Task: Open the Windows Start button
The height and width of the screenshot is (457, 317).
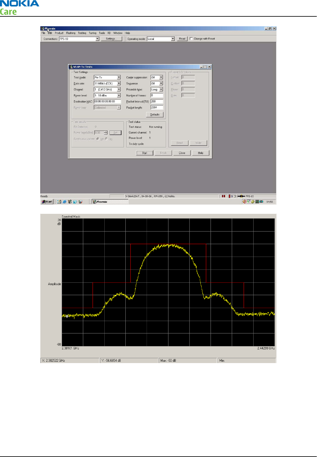Action: (x=47, y=202)
